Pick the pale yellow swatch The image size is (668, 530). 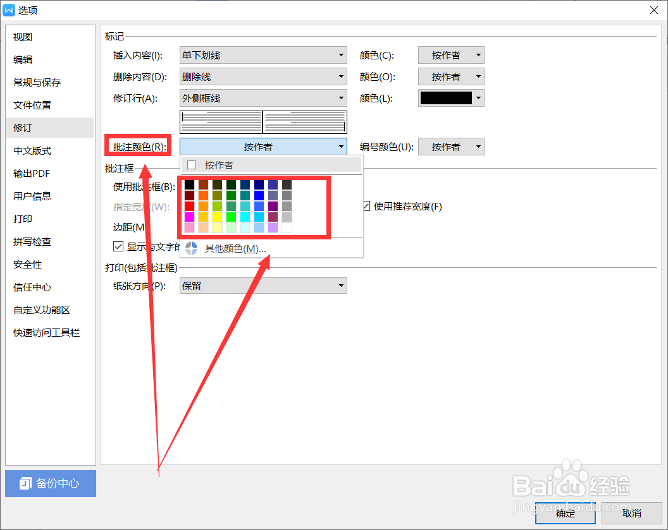pos(217,227)
